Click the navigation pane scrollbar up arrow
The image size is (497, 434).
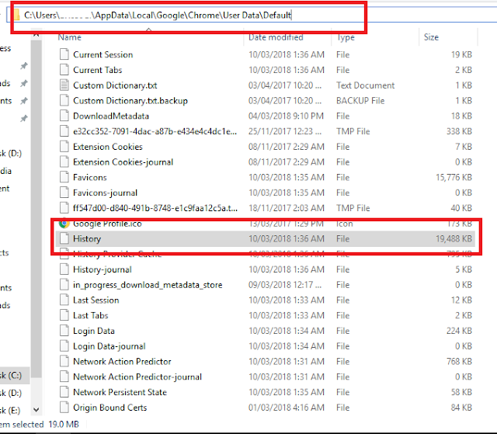point(36,34)
